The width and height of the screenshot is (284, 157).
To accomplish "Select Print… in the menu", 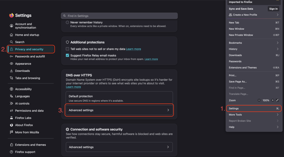I will [x=254, y=75].
